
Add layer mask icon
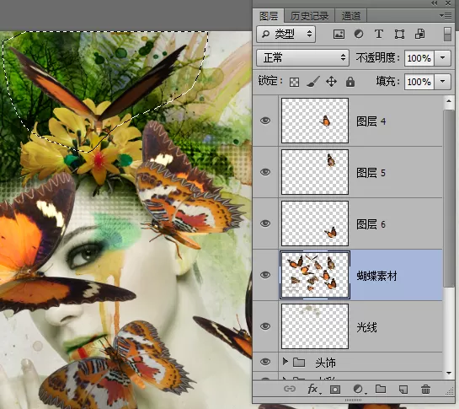point(335,390)
